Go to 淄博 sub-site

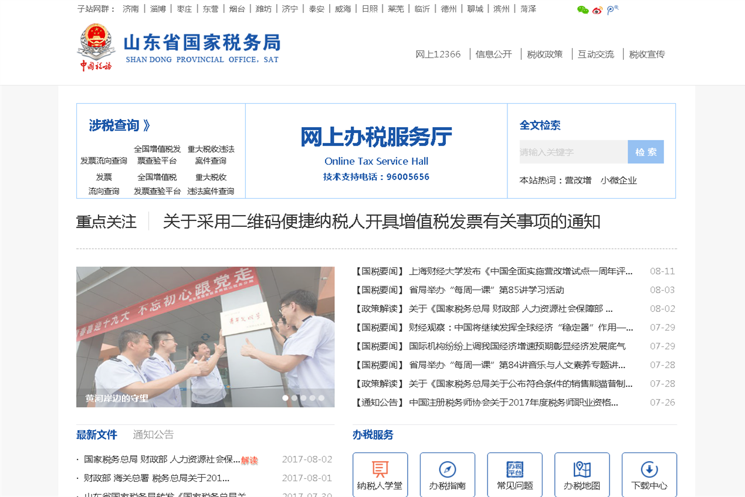tap(158, 9)
